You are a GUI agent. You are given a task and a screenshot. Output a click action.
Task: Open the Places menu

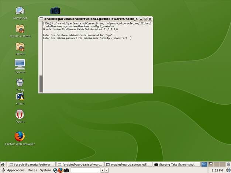(x=32, y=170)
